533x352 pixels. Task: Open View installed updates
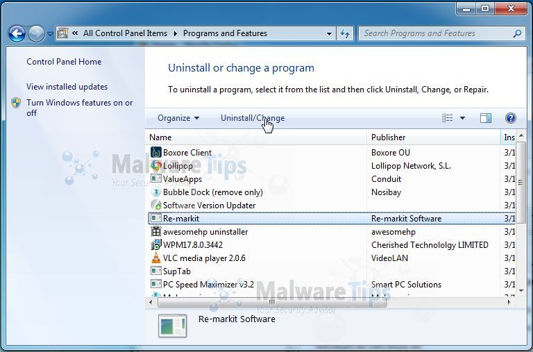67,87
